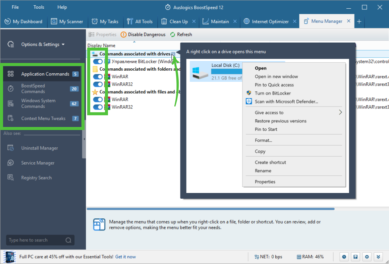Click the All Tools wrench icon

tap(130, 21)
